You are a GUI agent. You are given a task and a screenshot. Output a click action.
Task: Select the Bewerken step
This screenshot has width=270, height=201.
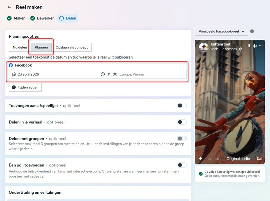42,18
